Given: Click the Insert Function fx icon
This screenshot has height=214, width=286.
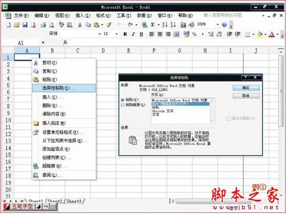Looking at the screenshot, I should (65, 42).
